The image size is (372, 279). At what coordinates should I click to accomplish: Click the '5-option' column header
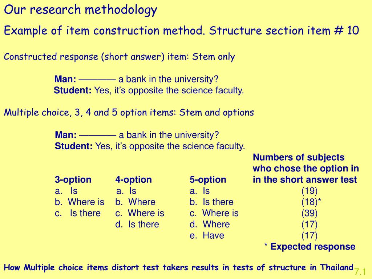(208, 179)
